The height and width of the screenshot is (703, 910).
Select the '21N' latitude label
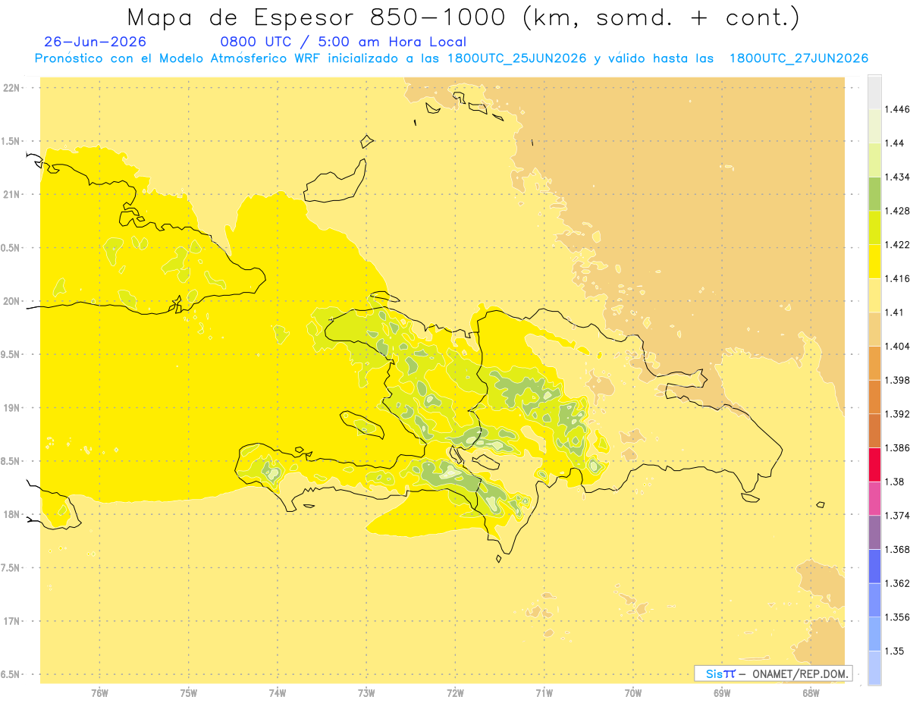12,195
